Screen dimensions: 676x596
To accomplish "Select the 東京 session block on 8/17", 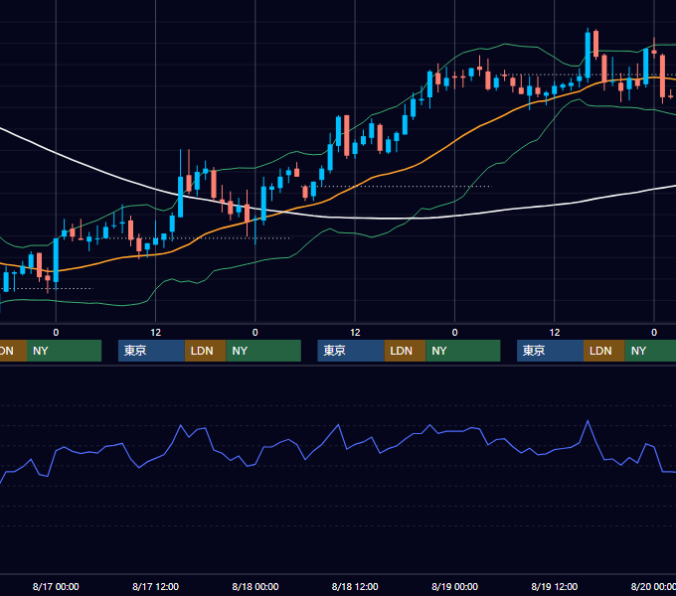I will 151,351.
